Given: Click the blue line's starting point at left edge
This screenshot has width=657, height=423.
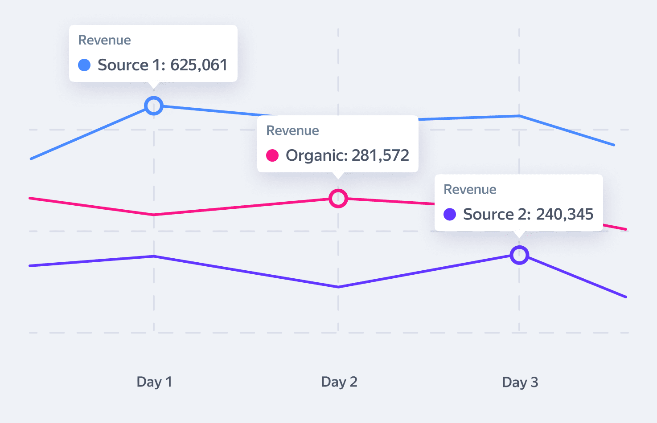Looking at the screenshot, I should pyautogui.click(x=31, y=159).
